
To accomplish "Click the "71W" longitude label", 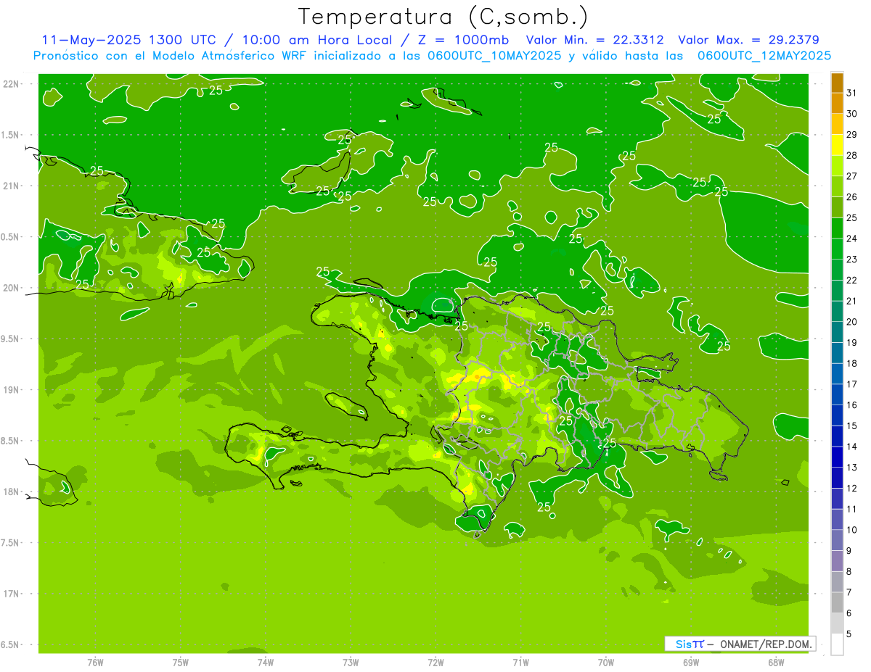I will tap(521, 662).
